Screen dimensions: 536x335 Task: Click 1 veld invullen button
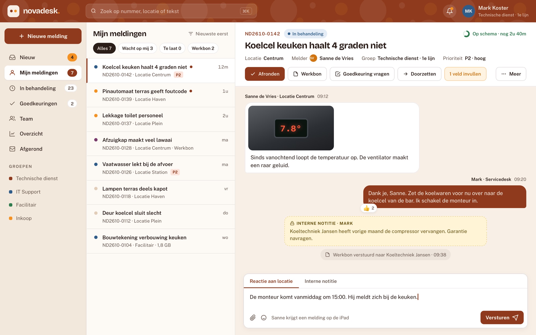[465, 74]
